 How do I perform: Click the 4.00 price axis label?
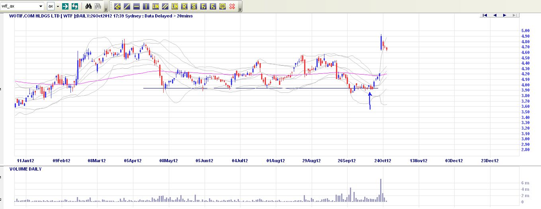[525, 85]
